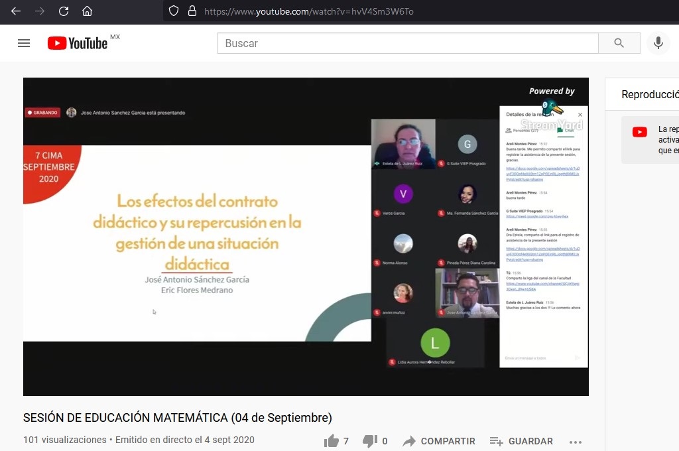Dislike the video with the thumbs-down icon
Image resolution: width=679 pixels, height=451 pixels.
click(x=370, y=441)
